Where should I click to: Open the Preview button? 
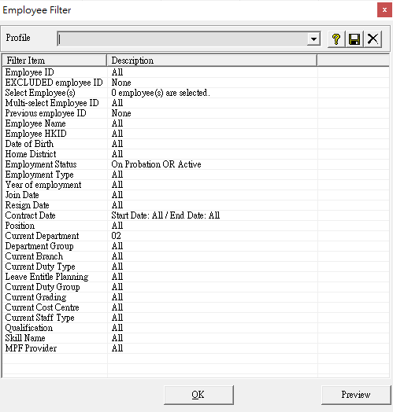click(356, 395)
